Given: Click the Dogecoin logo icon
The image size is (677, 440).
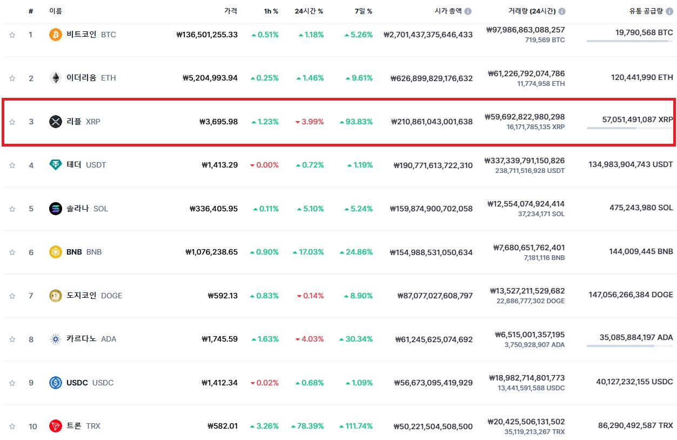Looking at the screenshot, I should 56,296.
